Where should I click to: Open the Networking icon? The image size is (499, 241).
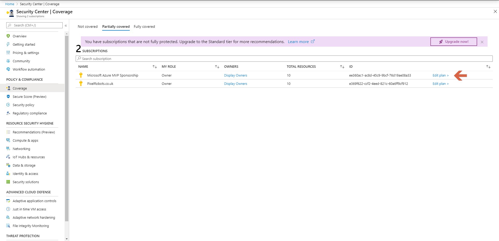8,149
